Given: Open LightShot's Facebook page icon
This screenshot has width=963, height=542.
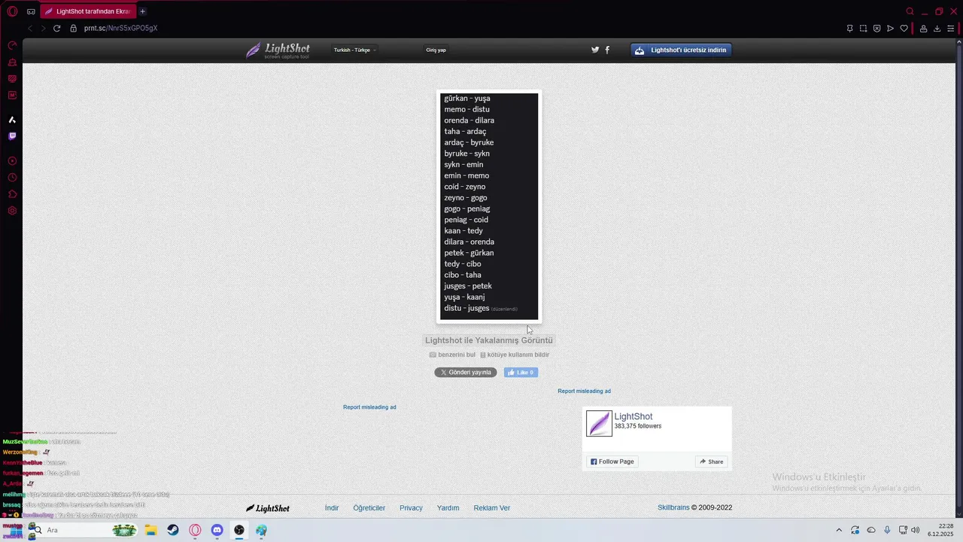Looking at the screenshot, I should (x=607, y=50).
